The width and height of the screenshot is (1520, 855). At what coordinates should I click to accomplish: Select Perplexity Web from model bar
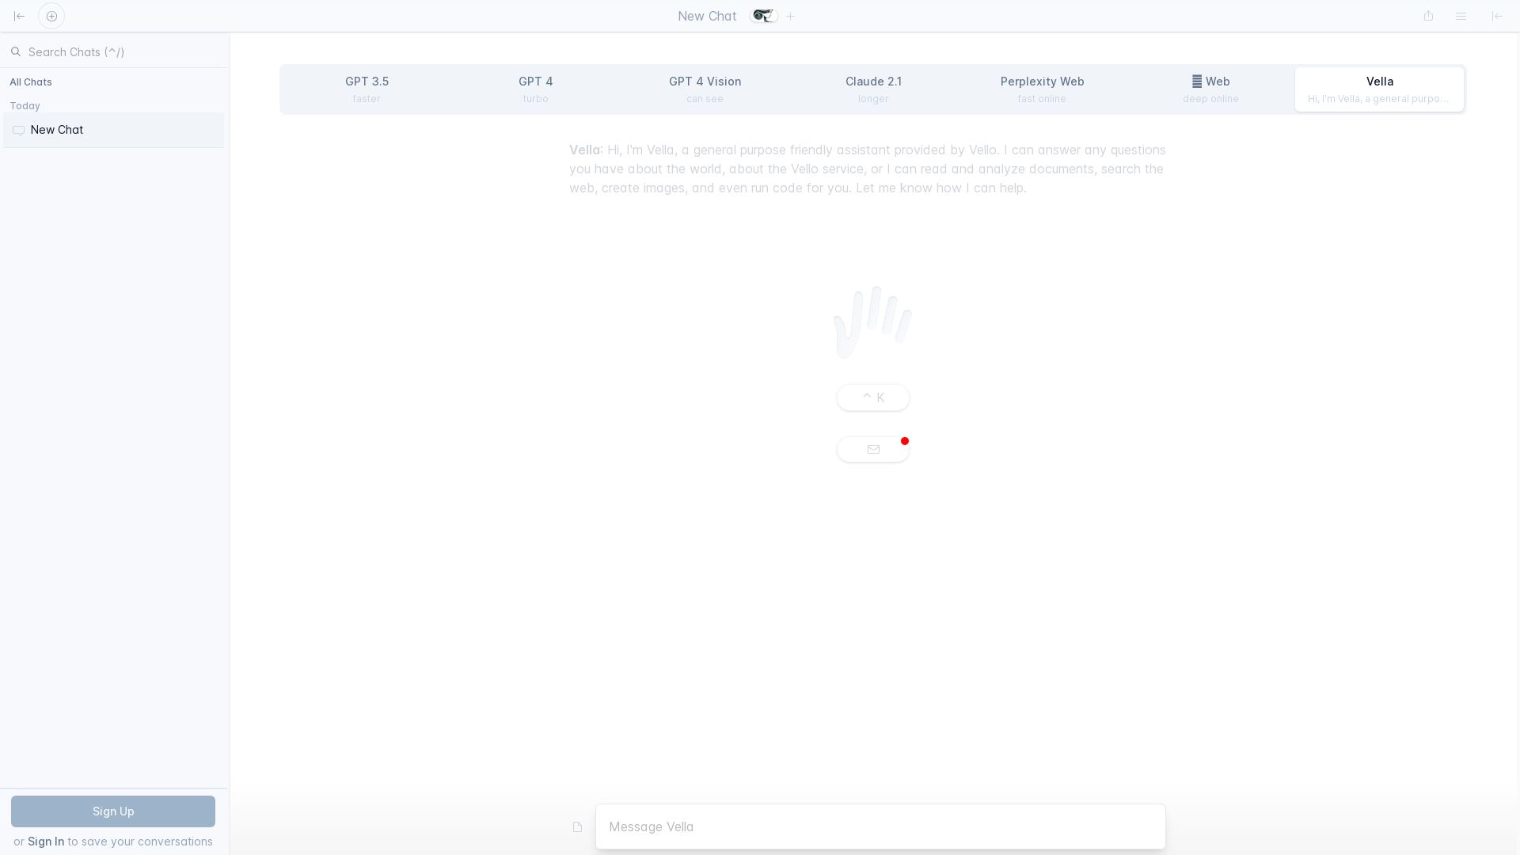(x=1041, y=89)
